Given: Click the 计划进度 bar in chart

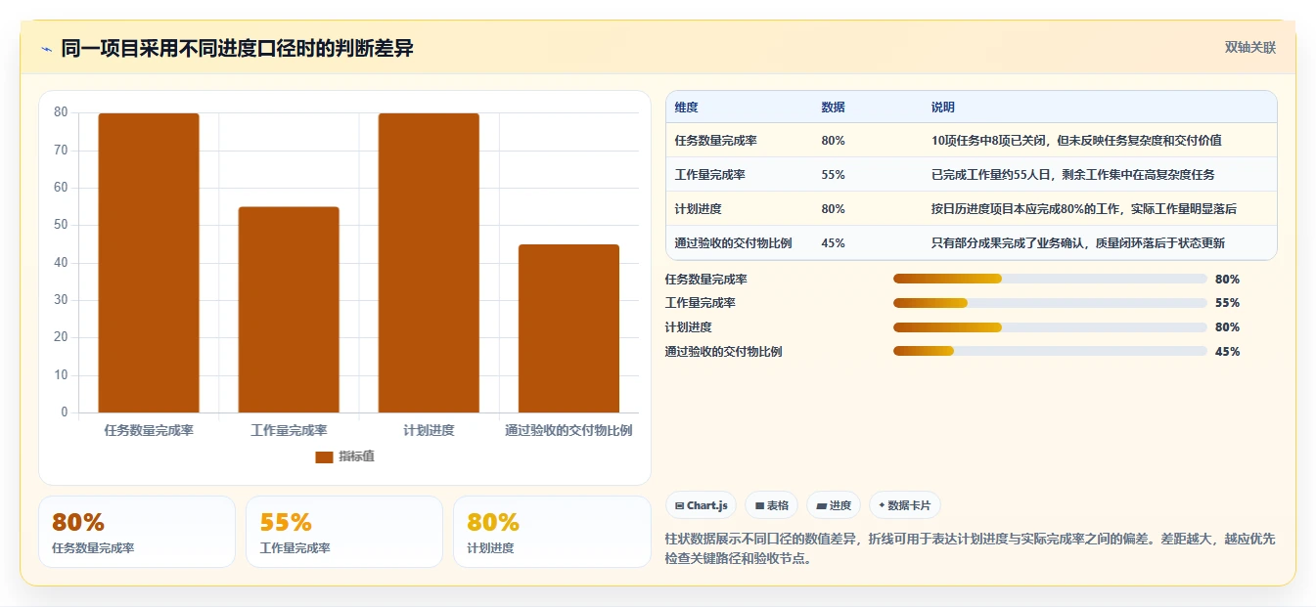Looking at the screenshot, I should click(429, 263).
